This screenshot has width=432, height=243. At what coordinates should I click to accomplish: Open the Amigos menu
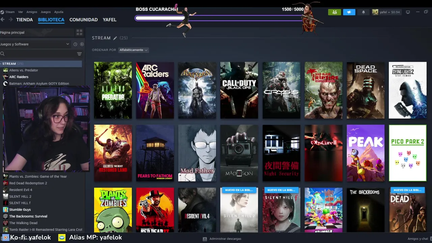coord(32,12)
